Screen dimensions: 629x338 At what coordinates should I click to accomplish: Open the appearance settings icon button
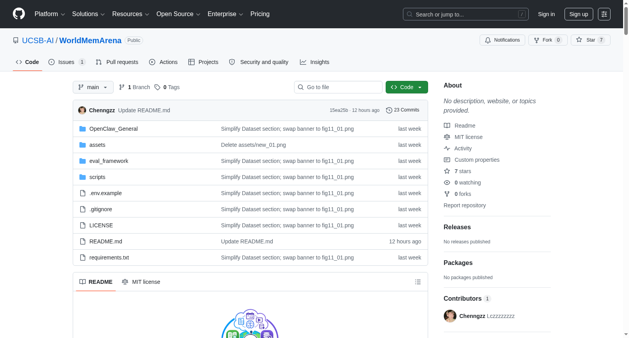tap(604, 14)
